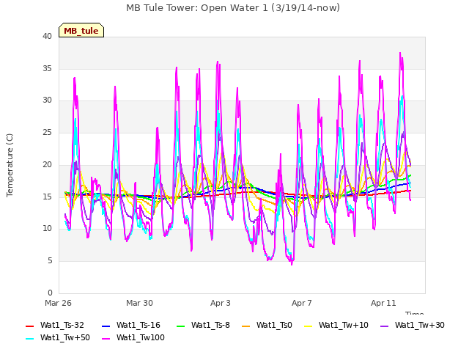
Task: Click the 30 y-axis tick label
Action: (x=47, y=100)
